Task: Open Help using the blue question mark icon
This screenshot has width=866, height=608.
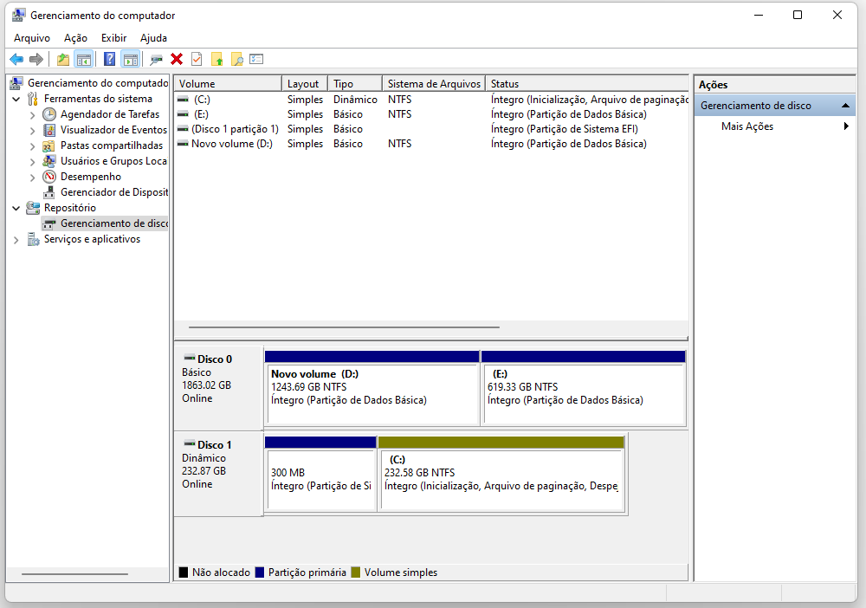Action: pos(109,59)
